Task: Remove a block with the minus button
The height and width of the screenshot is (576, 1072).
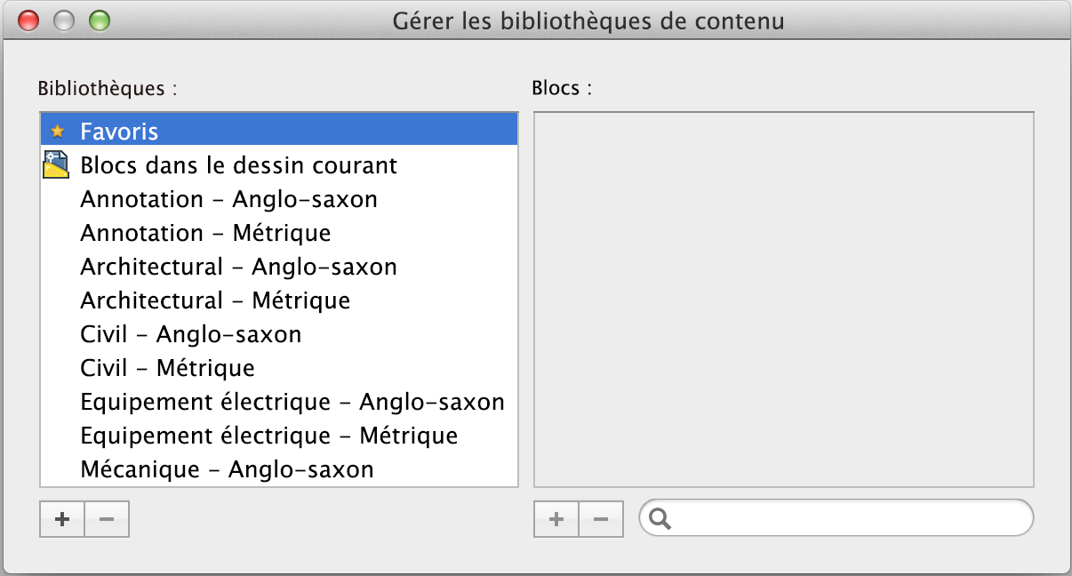Action: click(x=601, y=520)
